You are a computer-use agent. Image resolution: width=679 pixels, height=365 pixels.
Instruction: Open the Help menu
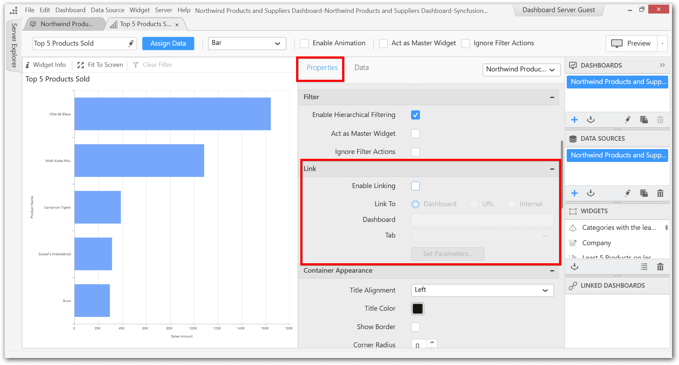[184, 10]
